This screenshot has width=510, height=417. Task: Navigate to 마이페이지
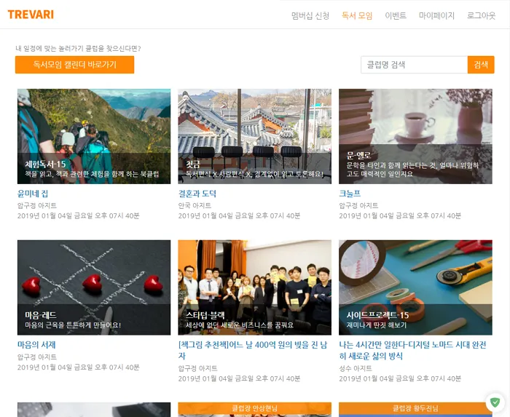click(x=436, y=15)
